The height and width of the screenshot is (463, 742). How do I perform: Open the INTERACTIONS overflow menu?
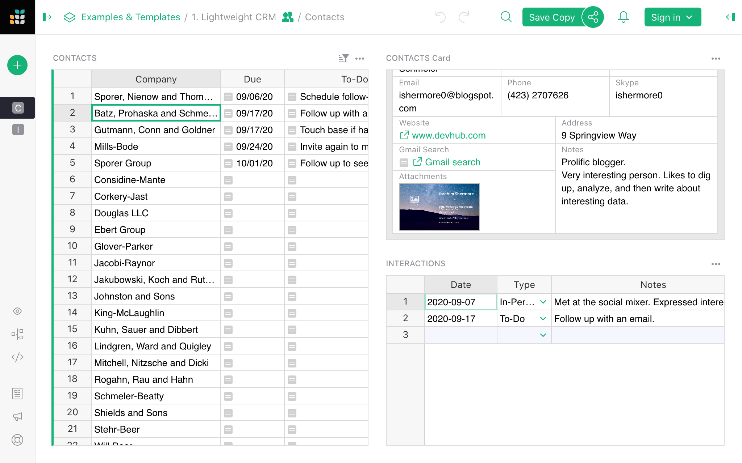716,263
